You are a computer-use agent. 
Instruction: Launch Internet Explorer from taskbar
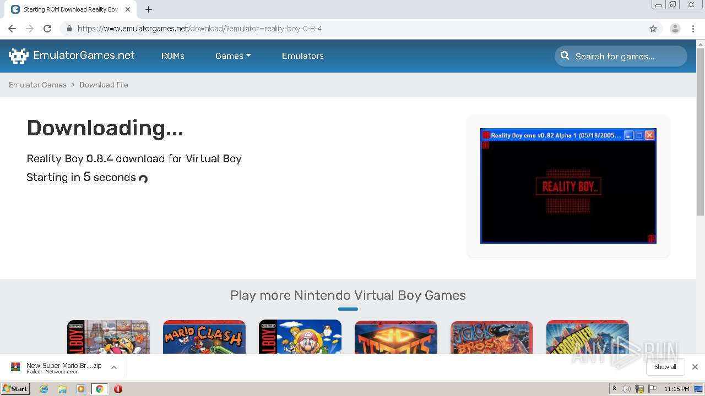(x=44, y=389)
